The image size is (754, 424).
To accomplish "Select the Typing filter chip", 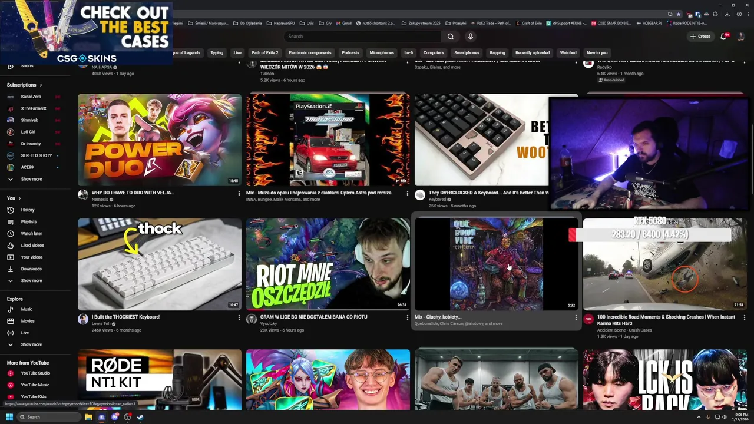I will click(217, 52).
